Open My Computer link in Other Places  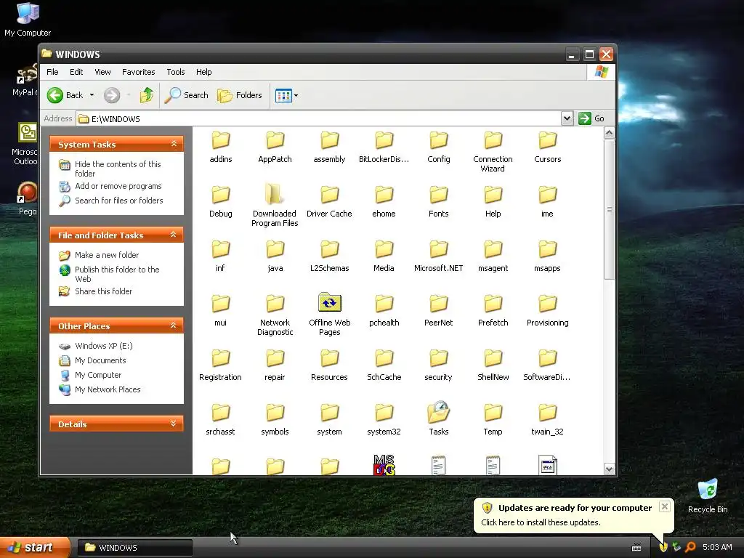98,375
